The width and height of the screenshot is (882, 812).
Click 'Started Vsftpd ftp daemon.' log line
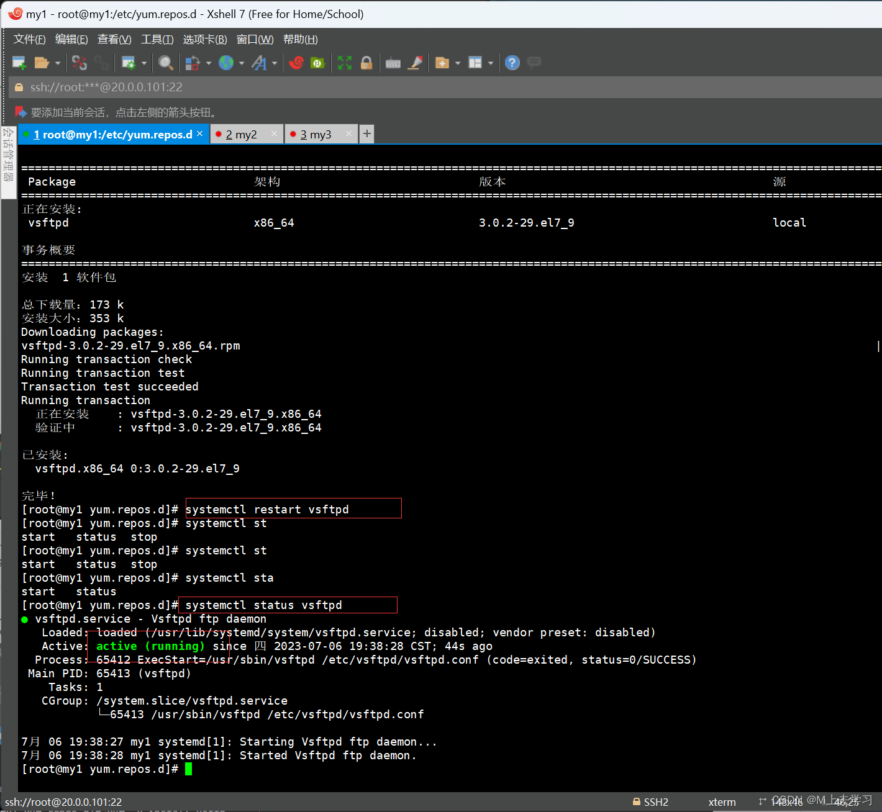tap(328, 756)
